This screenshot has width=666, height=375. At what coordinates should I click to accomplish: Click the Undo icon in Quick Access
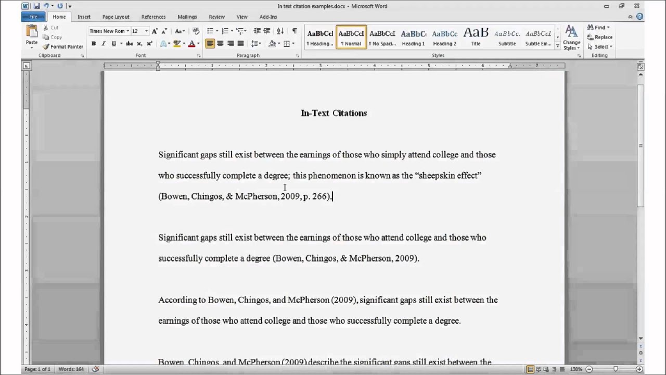click(x=46, y=6)
